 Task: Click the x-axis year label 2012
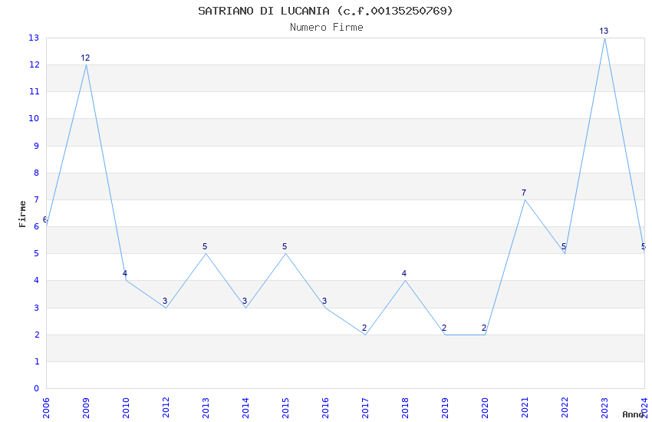(166, 408)
